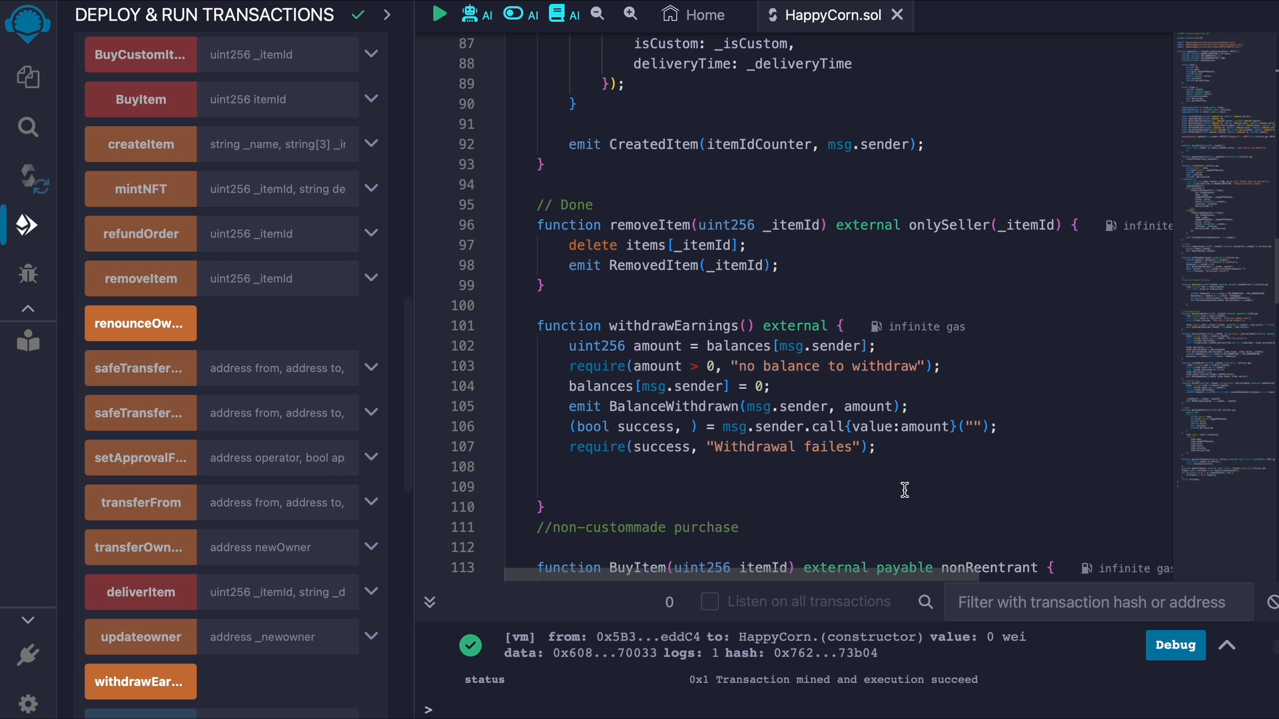
Task: Click the green transaction success checkmark
Action: [470, 644]
